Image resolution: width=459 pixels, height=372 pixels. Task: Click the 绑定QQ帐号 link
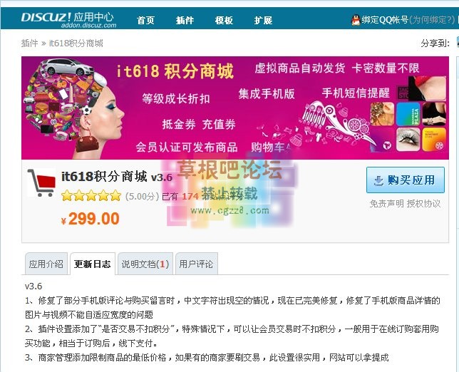click(x=385, y=20)
